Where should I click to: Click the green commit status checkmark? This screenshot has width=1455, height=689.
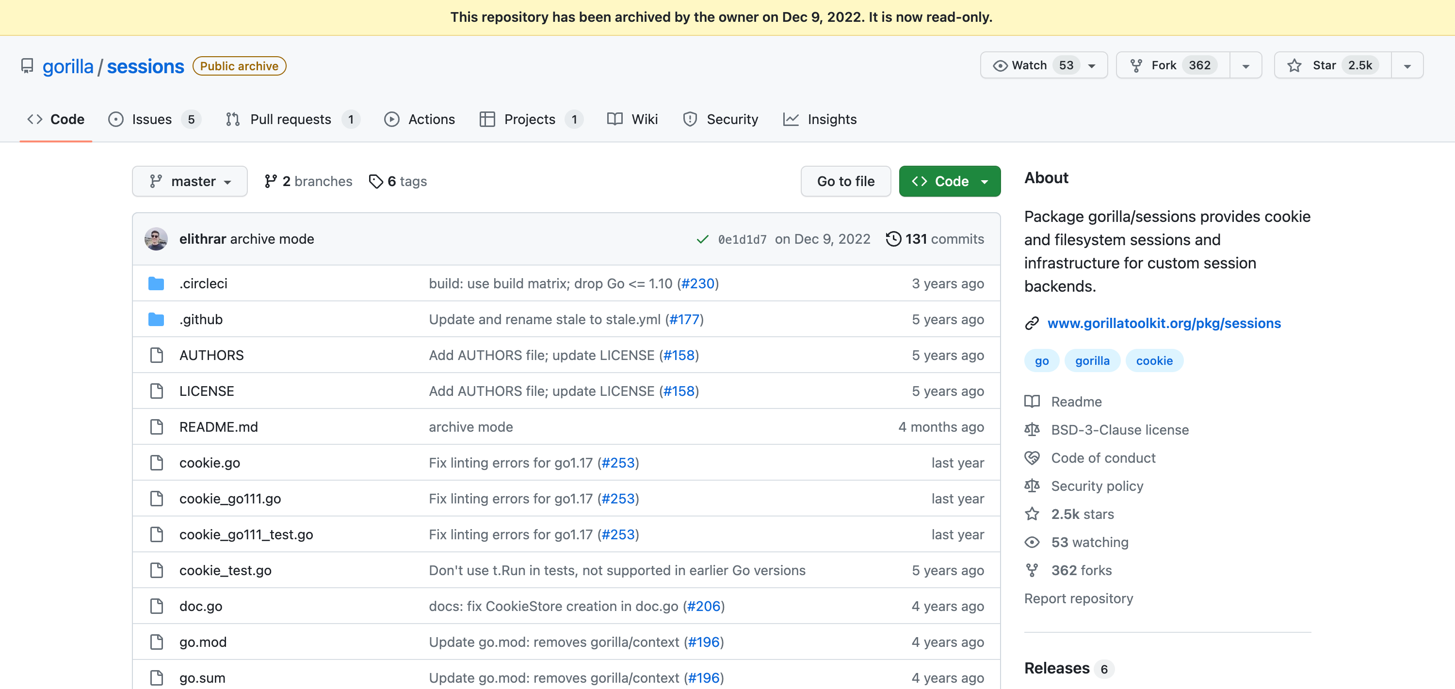coord(702,239)
